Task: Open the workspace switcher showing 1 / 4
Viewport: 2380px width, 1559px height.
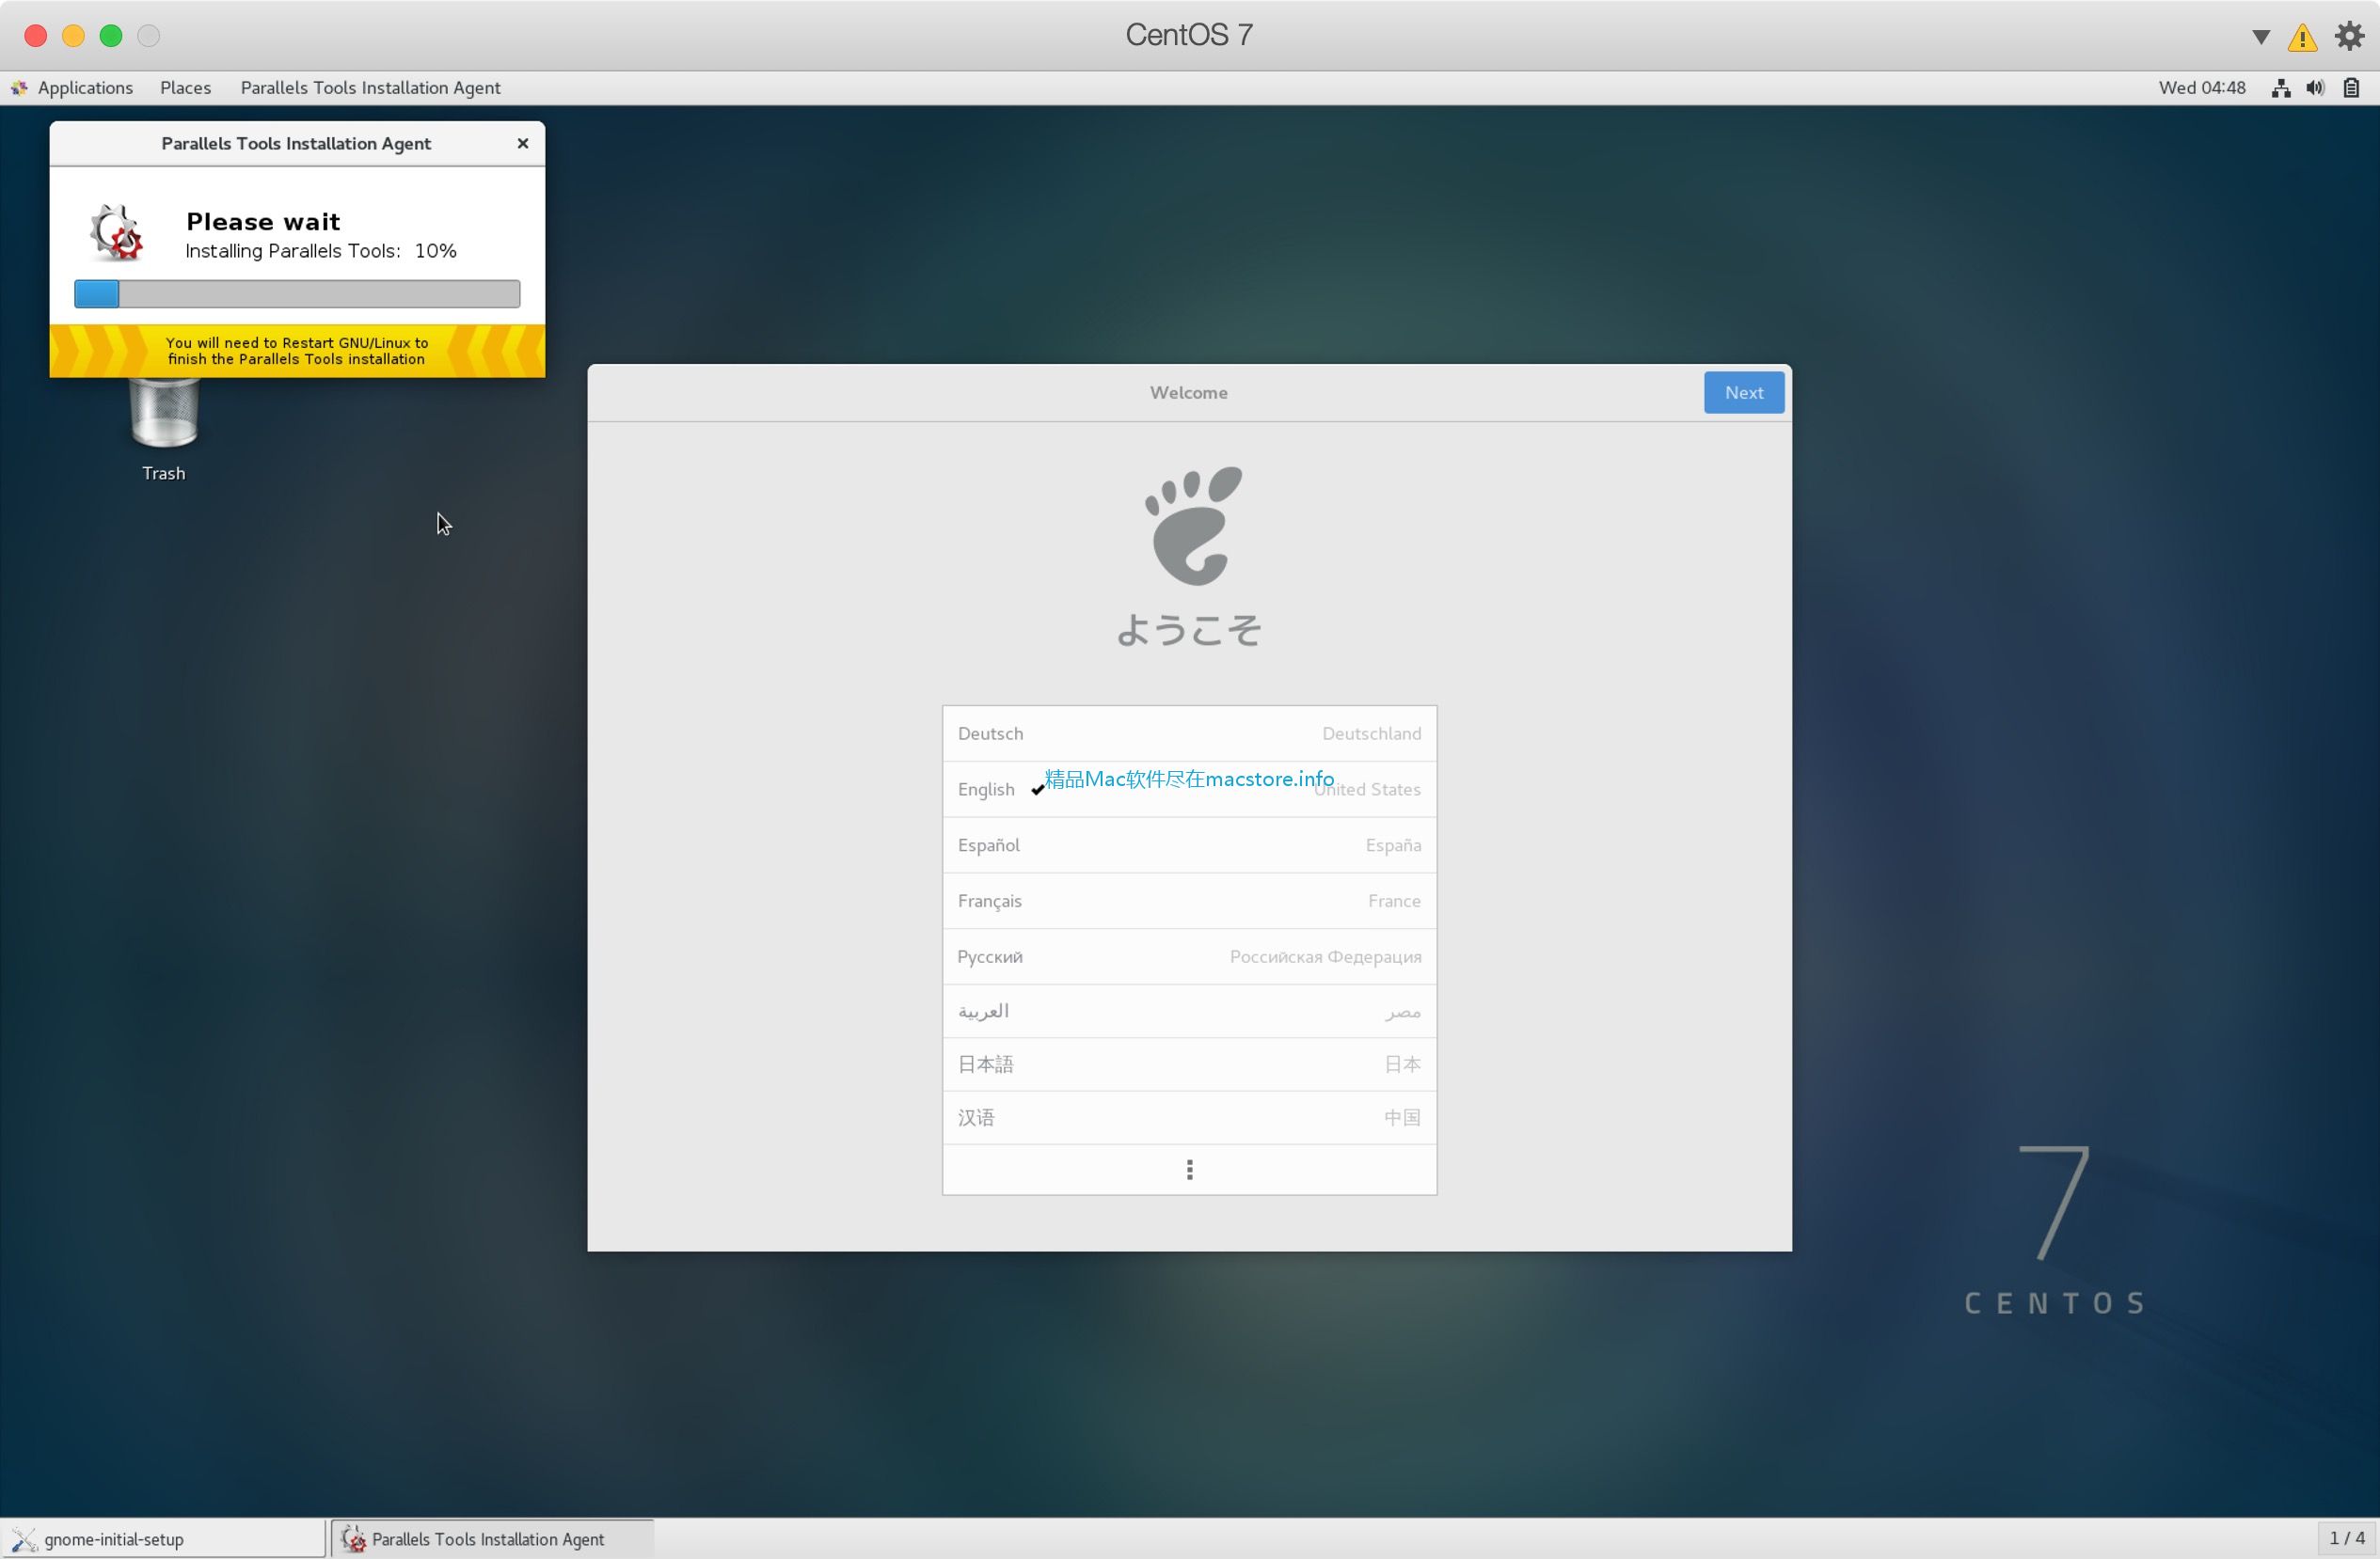Action: [x=2346, y=1539]
